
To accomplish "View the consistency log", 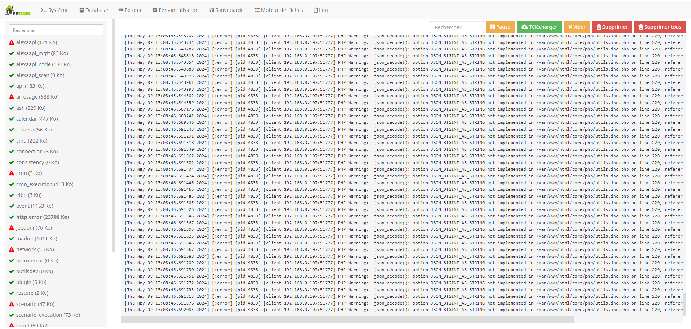I will coord(37,162).
